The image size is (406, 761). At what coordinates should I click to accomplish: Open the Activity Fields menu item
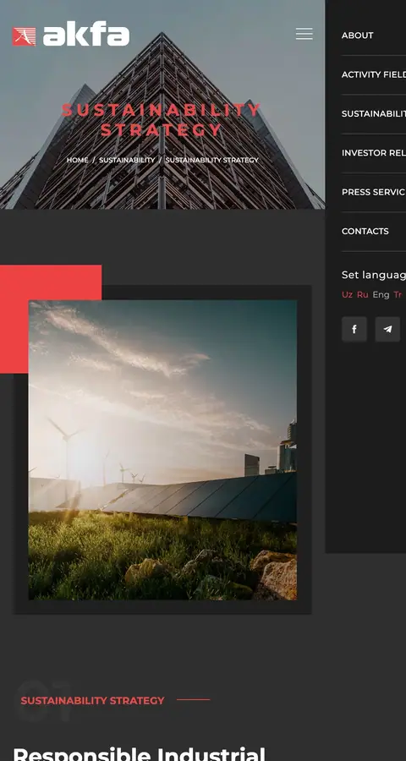point(374,74)
